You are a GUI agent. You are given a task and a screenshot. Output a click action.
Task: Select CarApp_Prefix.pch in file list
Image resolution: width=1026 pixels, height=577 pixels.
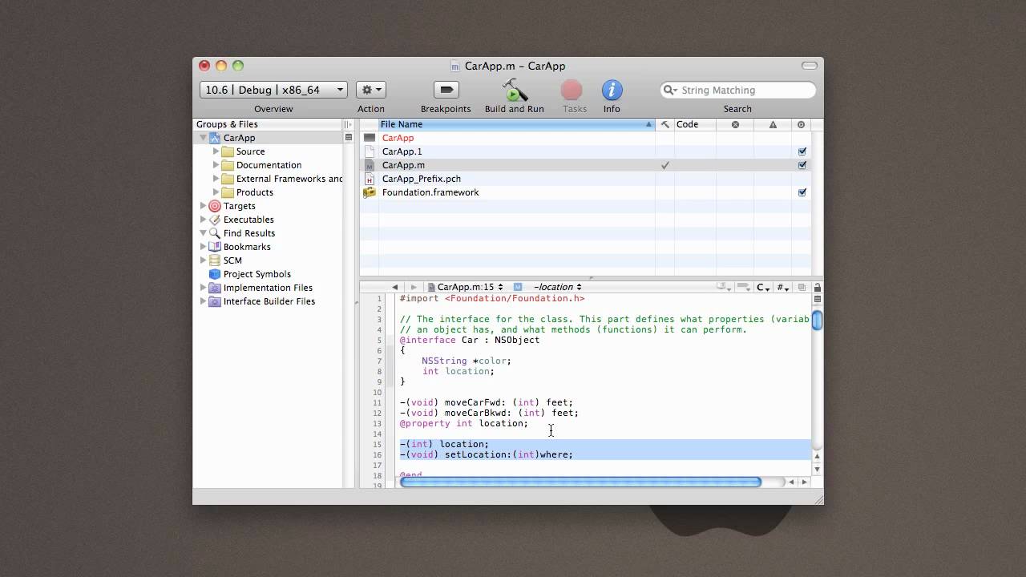point(585,179)
